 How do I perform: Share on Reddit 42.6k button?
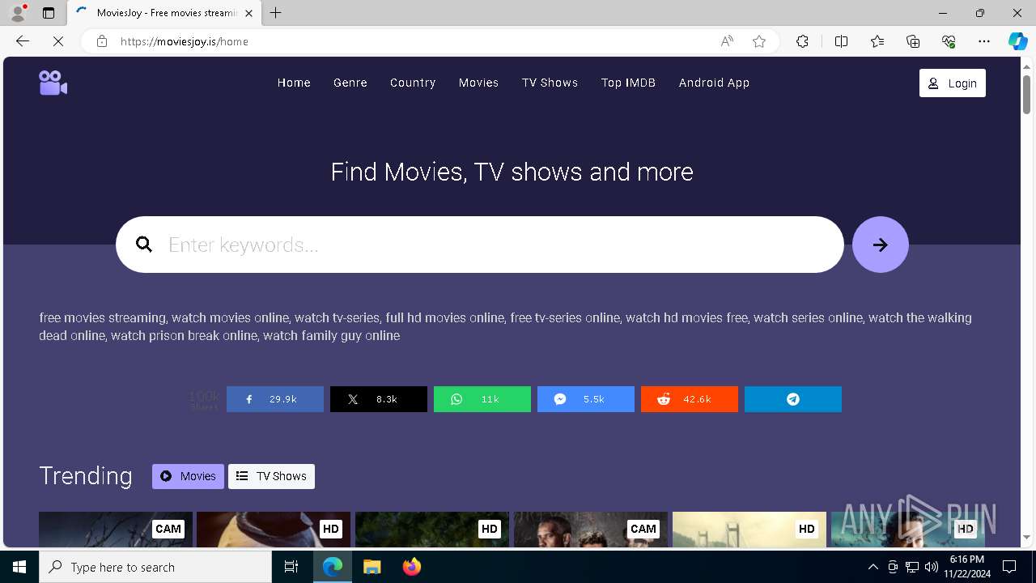click(690, 399)
